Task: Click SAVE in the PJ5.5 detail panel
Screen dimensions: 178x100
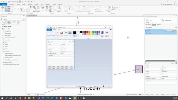Action: point(172,63)
